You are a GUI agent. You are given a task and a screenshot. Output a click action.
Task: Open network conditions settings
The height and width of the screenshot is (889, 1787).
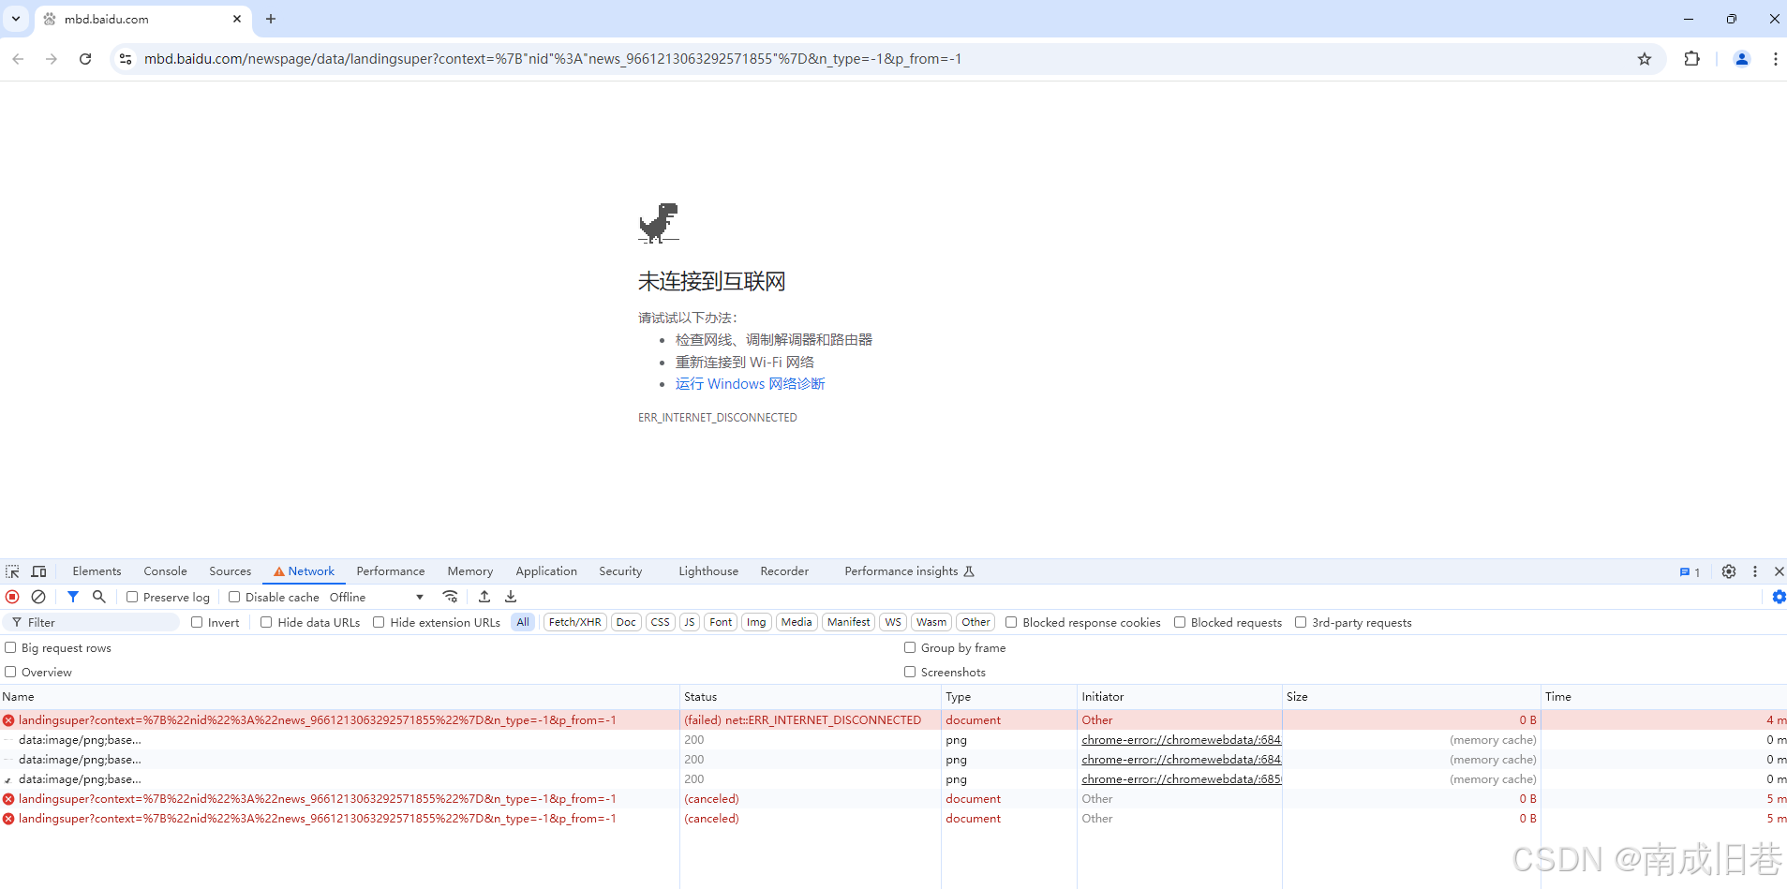pyautogui.click(x=451, y=597)
